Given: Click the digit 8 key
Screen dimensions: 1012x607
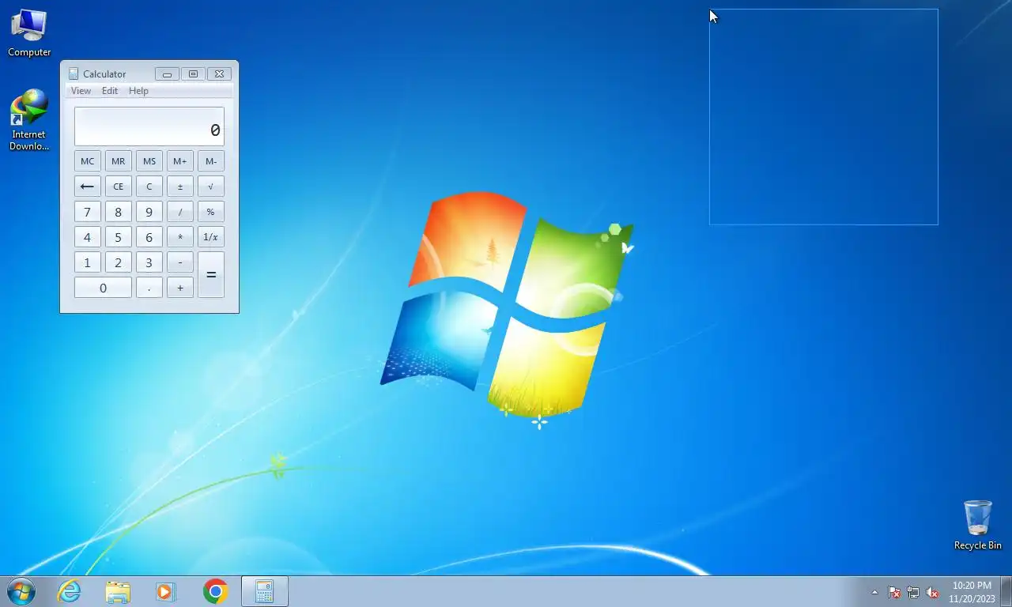Looking at the screenshot, I should [119, 212].
